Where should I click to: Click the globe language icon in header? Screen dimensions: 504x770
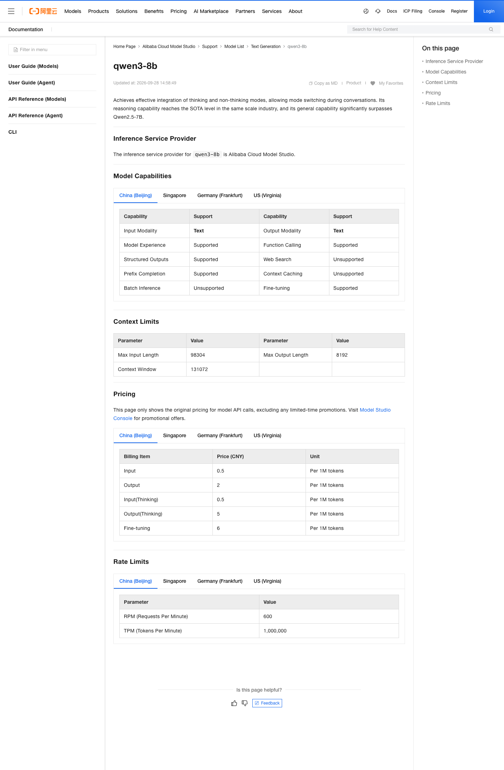[x=366, y=11]
